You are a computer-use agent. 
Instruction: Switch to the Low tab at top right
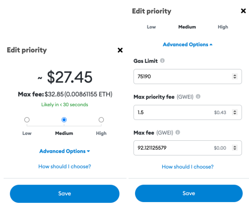(151, 27)
